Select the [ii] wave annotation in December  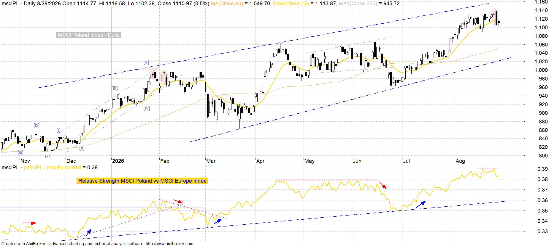(x=82, y=148)
